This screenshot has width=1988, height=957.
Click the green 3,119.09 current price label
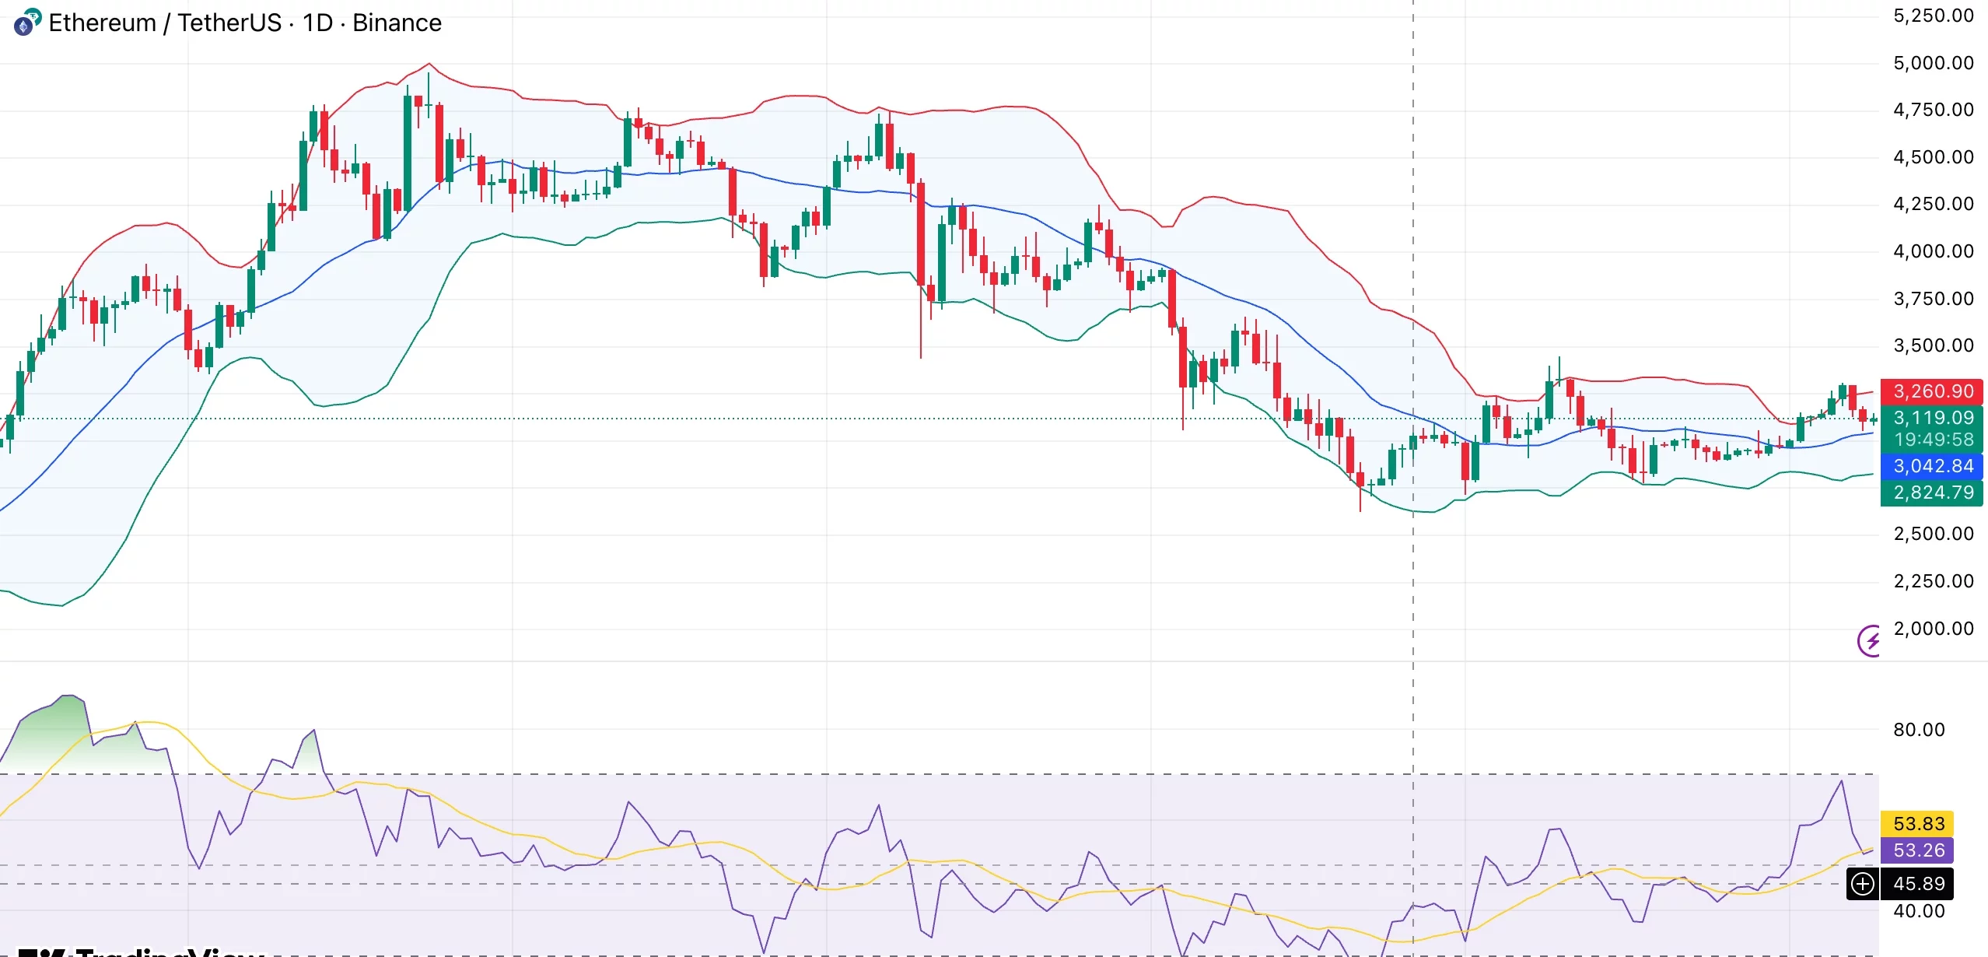(x=1932, y=418)
